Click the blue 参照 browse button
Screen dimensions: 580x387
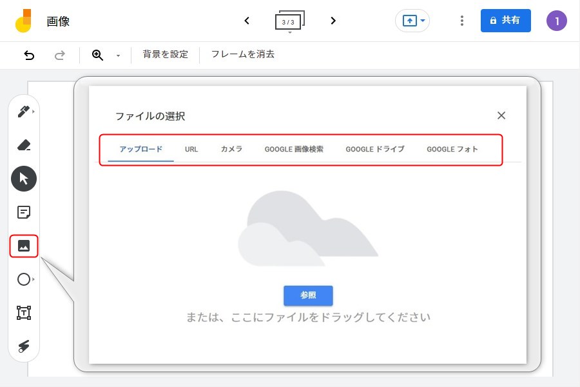(308, 295)
